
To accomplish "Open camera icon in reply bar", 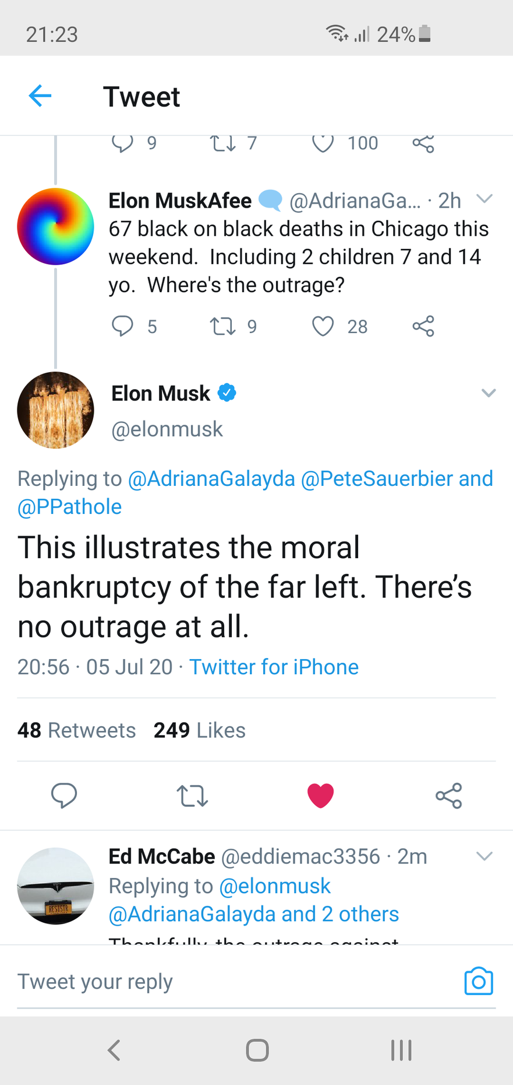I will coord(479,981).
